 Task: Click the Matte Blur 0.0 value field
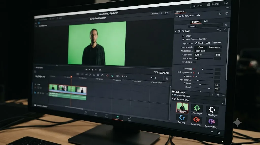coord(197,58)
